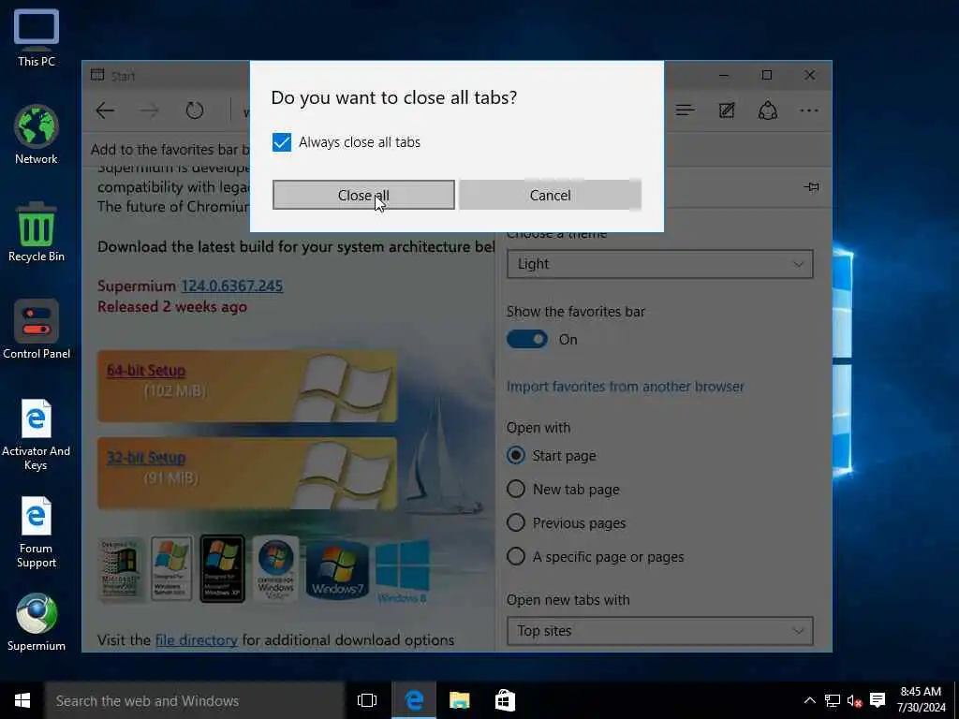Click the Windows 8 logo badge
The image size is (959, 719).
[402, 570]
